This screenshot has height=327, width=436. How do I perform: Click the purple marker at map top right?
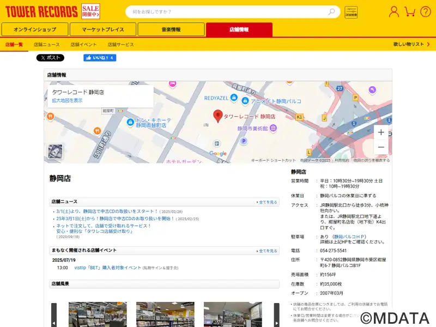pyautogui.click(x=372, y=89)
